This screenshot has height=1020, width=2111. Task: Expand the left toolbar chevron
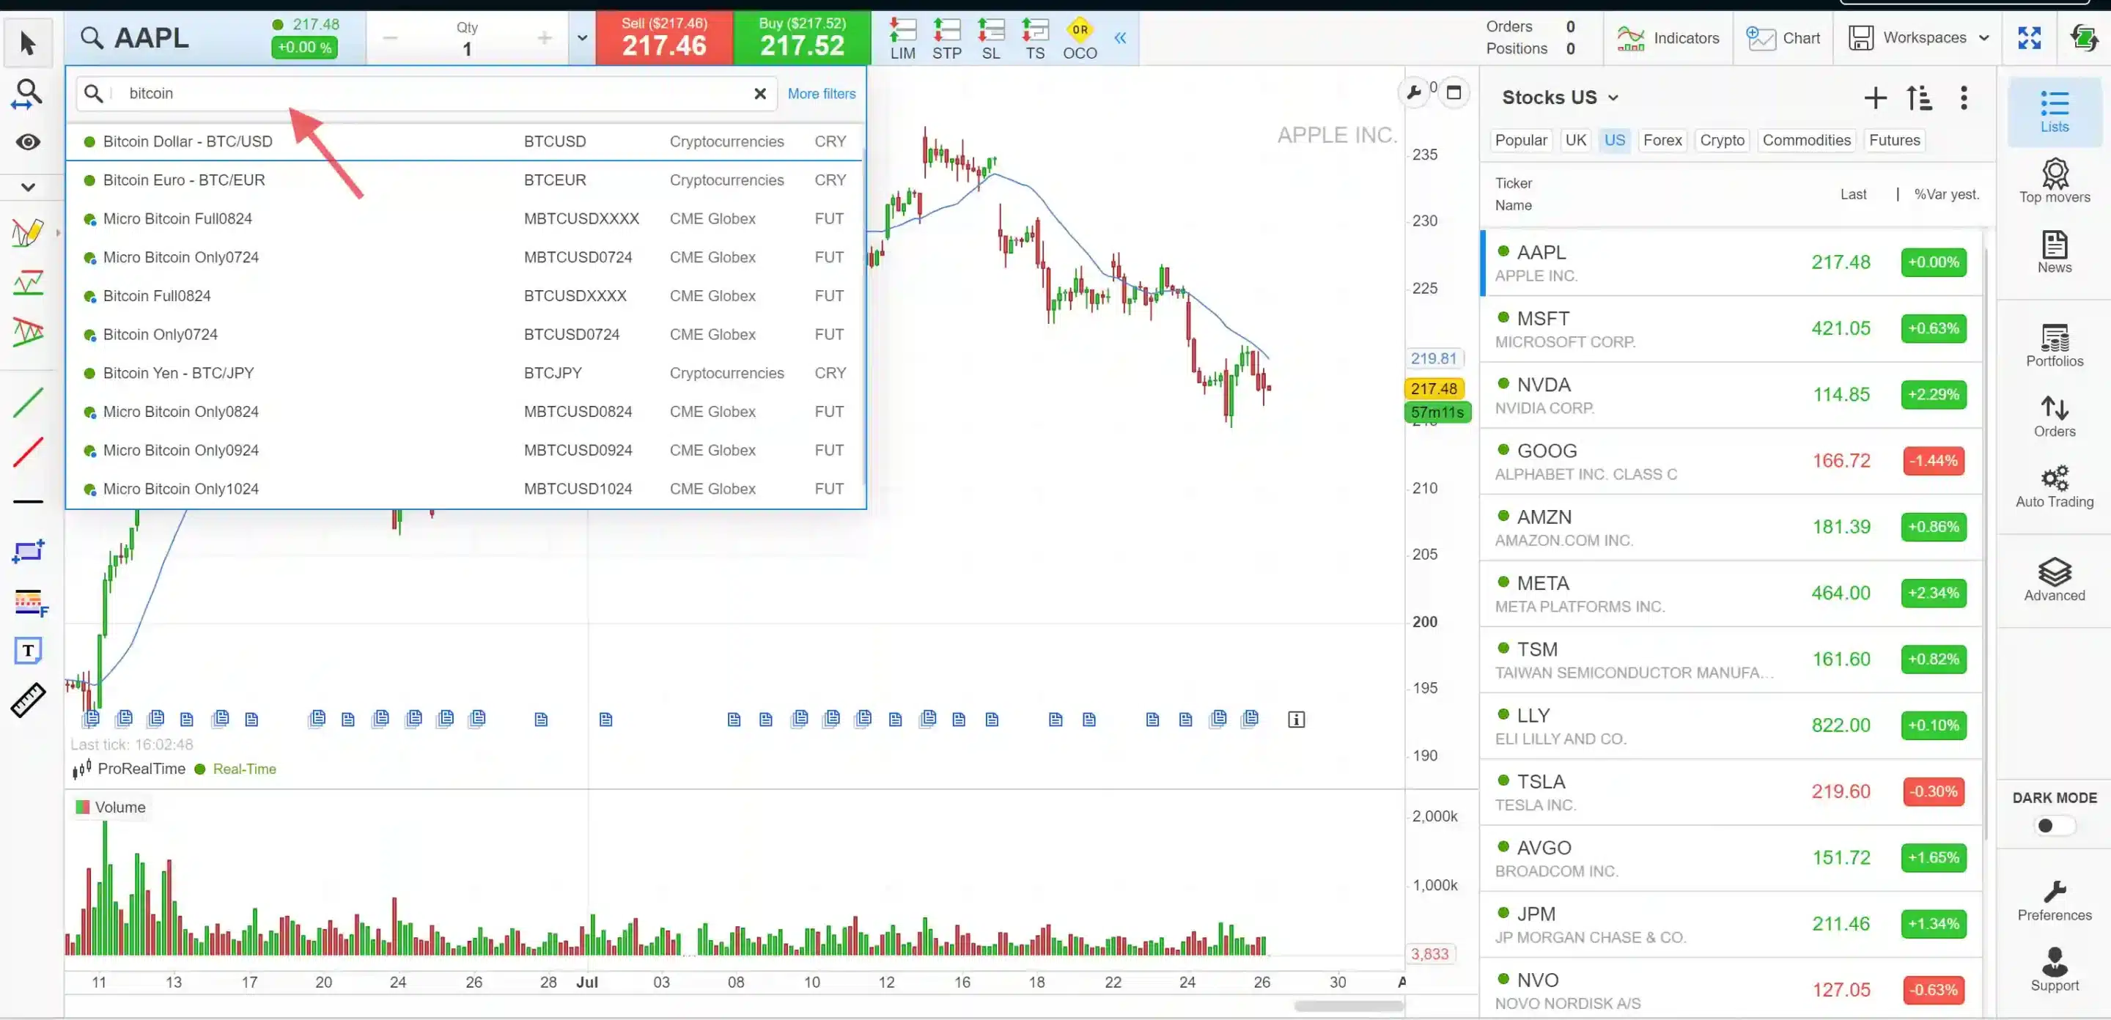[28, 187]
